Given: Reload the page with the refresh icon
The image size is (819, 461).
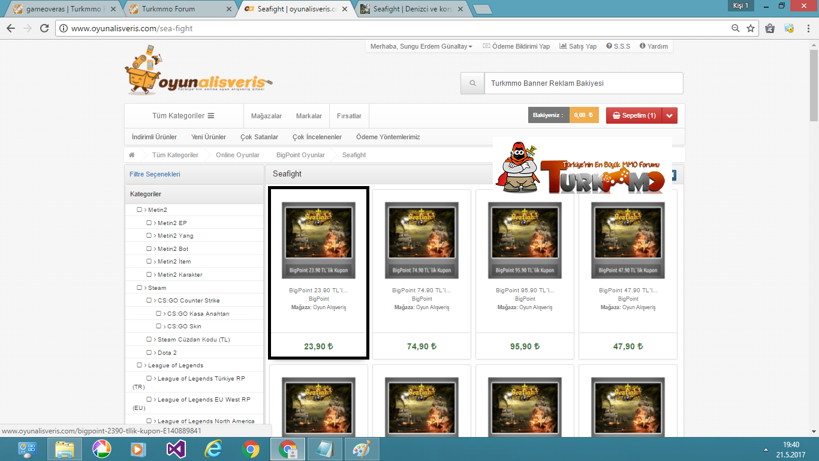Looking at the screenshot, I should pyautogui.click(x=44, y=28).
